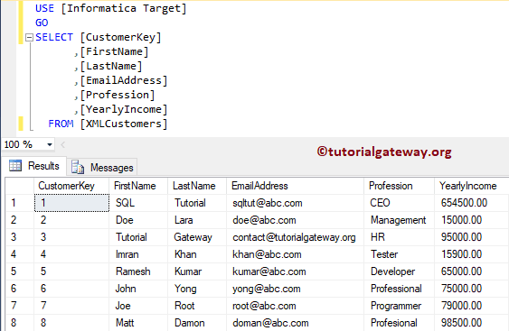Switch to the Results tab
The image size is (509, 331).
click(34, 166)
